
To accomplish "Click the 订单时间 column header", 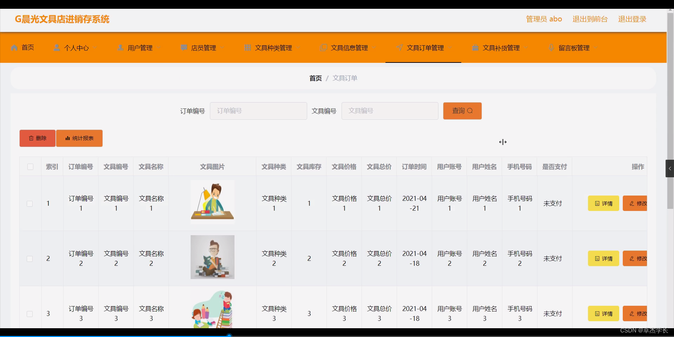I will 414,167.
